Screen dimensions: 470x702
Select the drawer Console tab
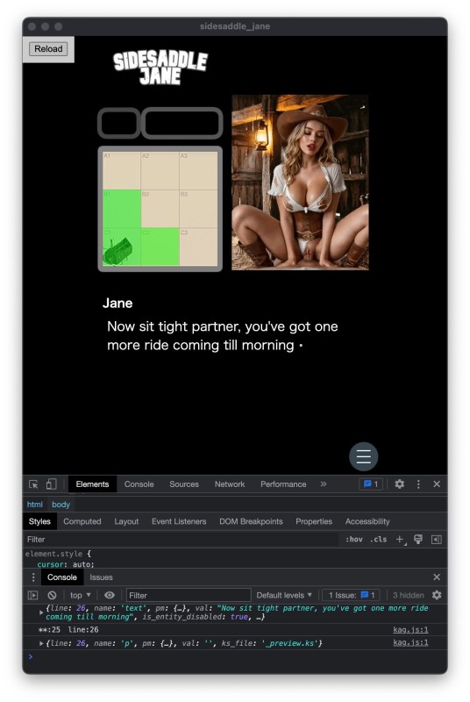coord(61,577)
